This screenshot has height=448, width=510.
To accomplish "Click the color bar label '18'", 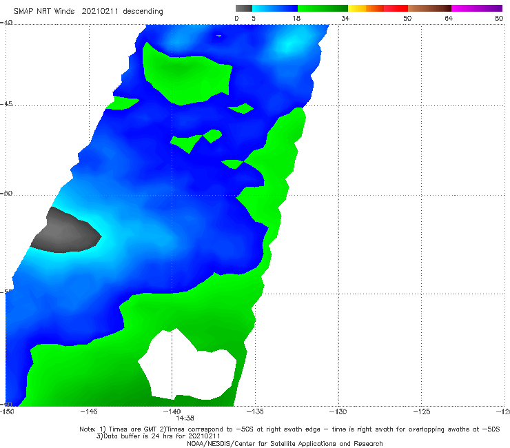I will click(296, 18).
